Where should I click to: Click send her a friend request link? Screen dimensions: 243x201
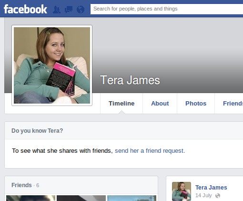[150, 150]
